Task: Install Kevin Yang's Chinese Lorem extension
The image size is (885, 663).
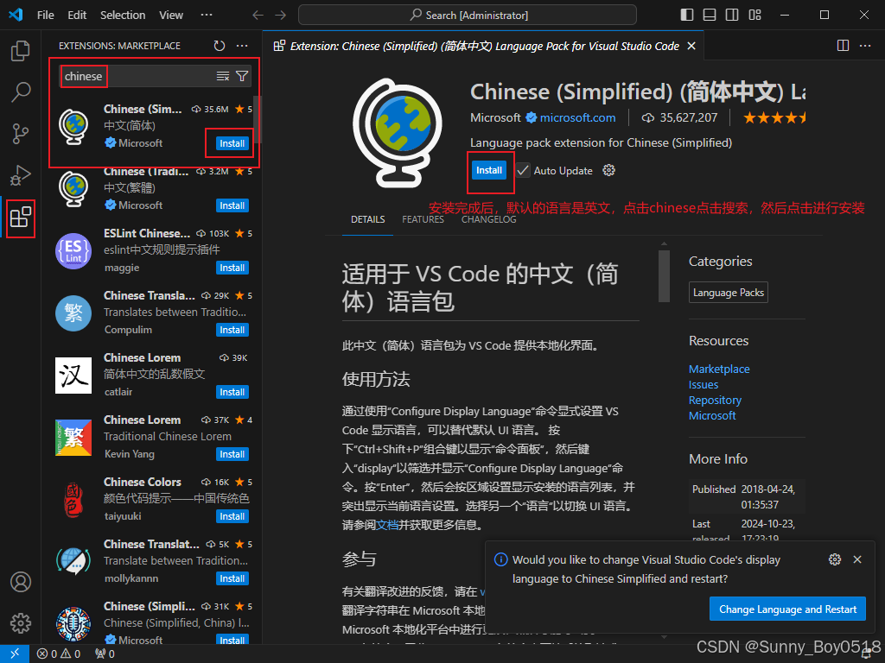Action: [232, 454]
